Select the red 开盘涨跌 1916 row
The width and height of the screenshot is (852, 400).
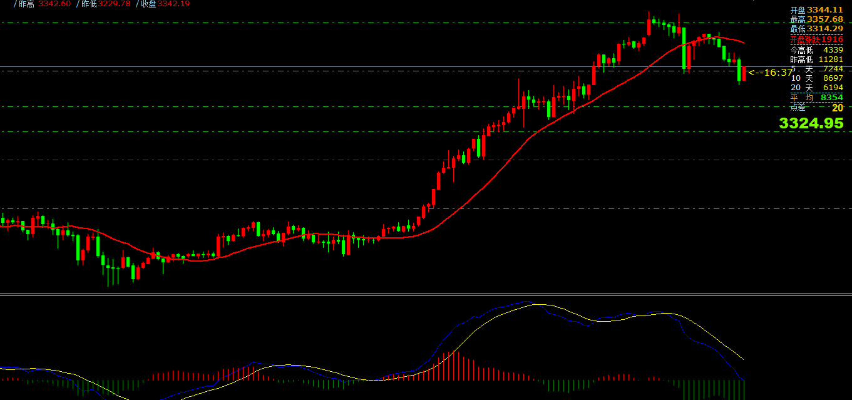point(816,39)
